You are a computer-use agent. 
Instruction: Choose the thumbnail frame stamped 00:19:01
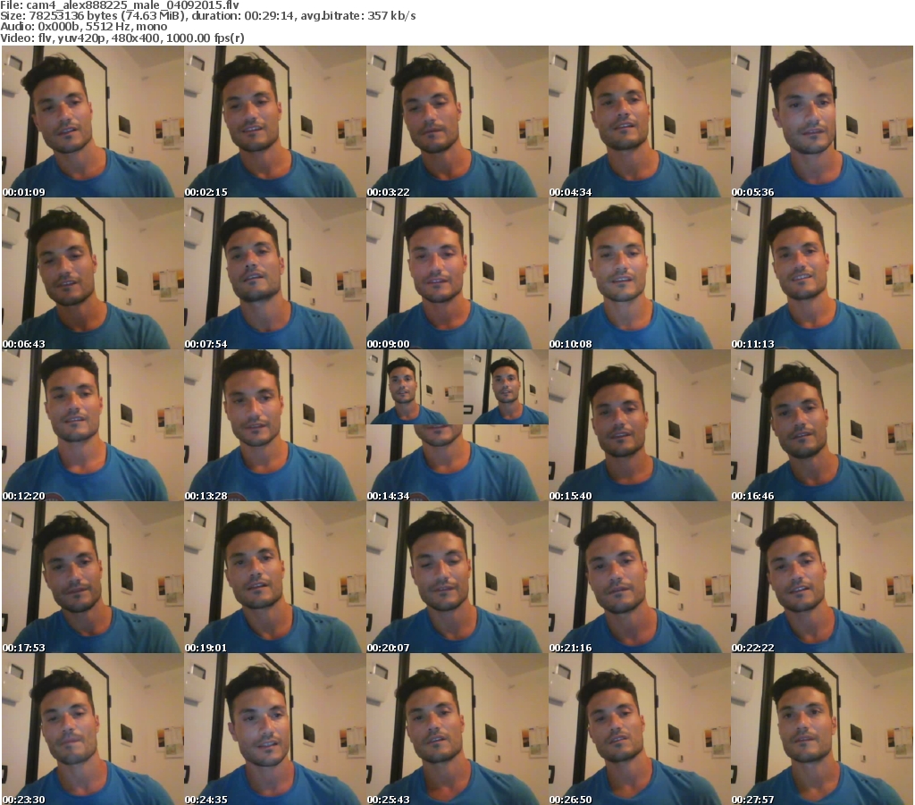pyautogui.click(x=275, y=577)
